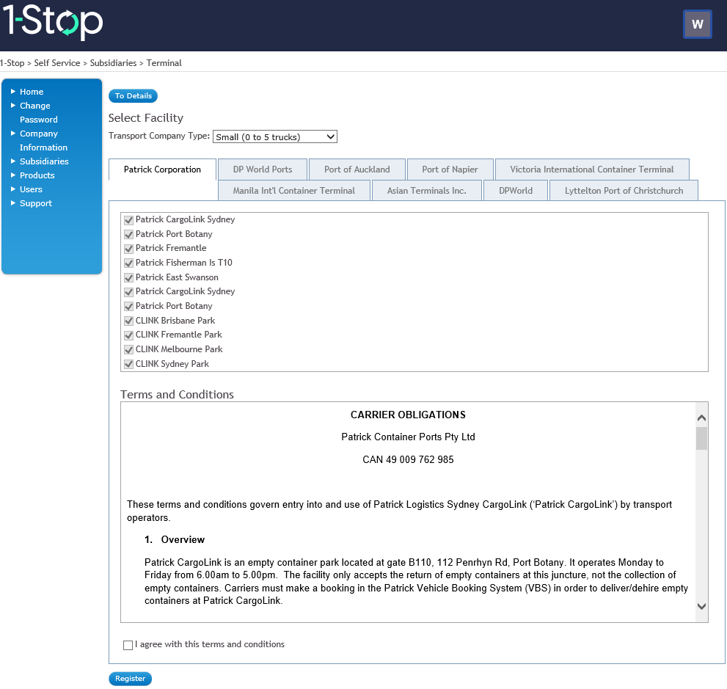Click the To Details button
The width and height of the screenshot is (727, 689).
(133, 95)
